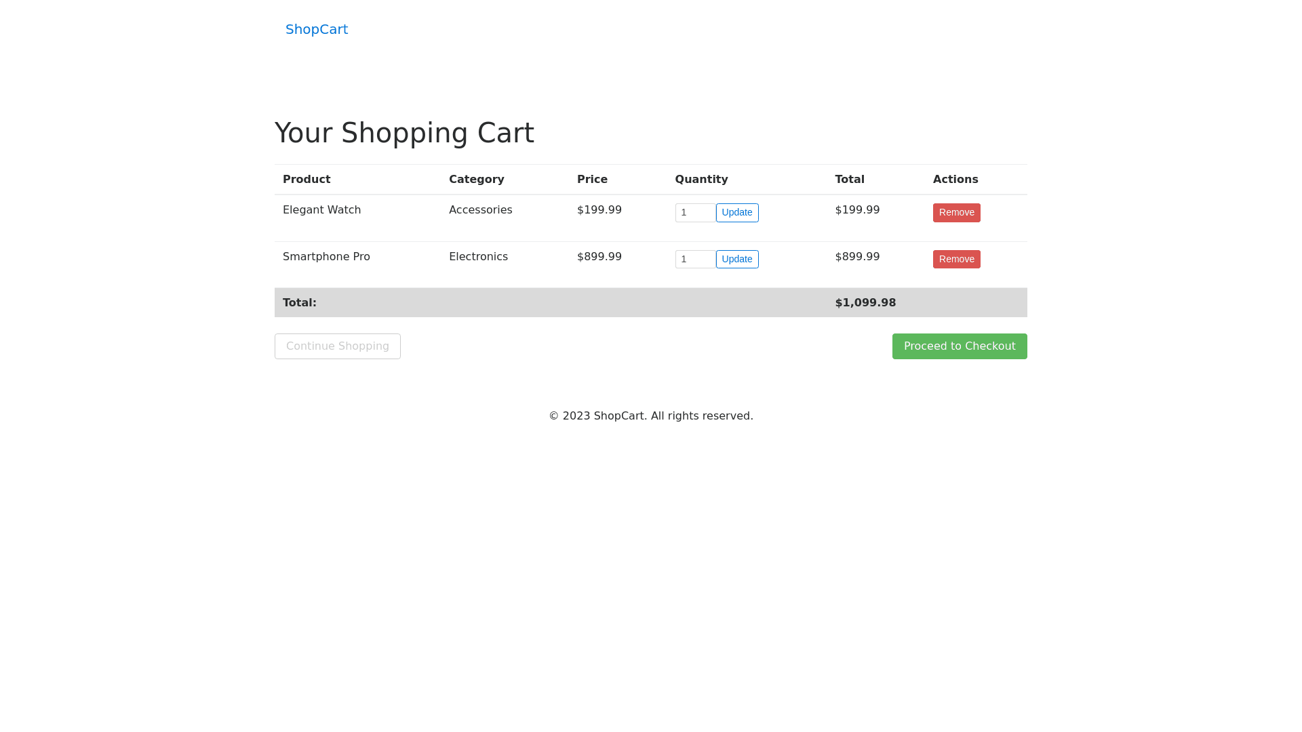Focus Smartphone Pro quantity input field

click(694, 260)
